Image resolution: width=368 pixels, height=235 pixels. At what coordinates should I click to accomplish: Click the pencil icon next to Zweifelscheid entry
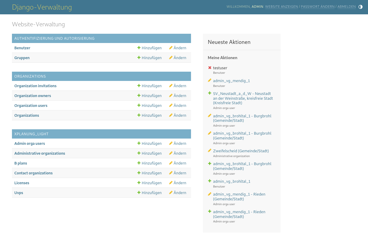[210, 150]
